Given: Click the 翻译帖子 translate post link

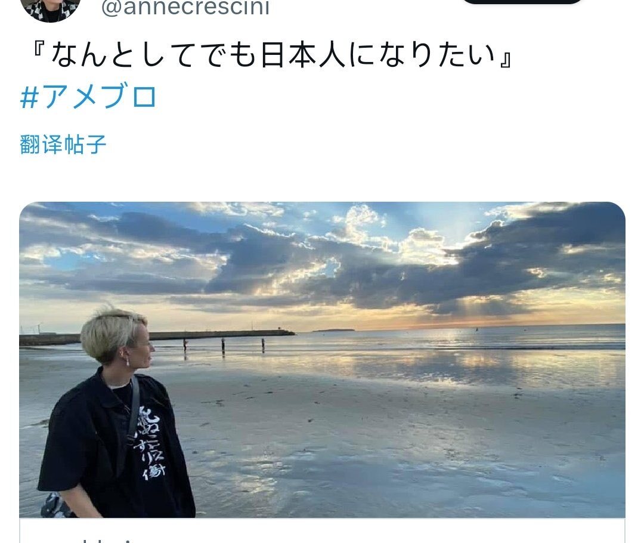Looking at the screenshot, I should (x=63, y=144).
